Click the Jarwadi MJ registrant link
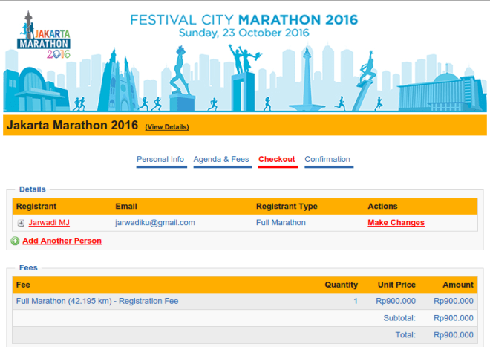The width and height of the screenshot is (490, 347). click(x=49, y=223)
